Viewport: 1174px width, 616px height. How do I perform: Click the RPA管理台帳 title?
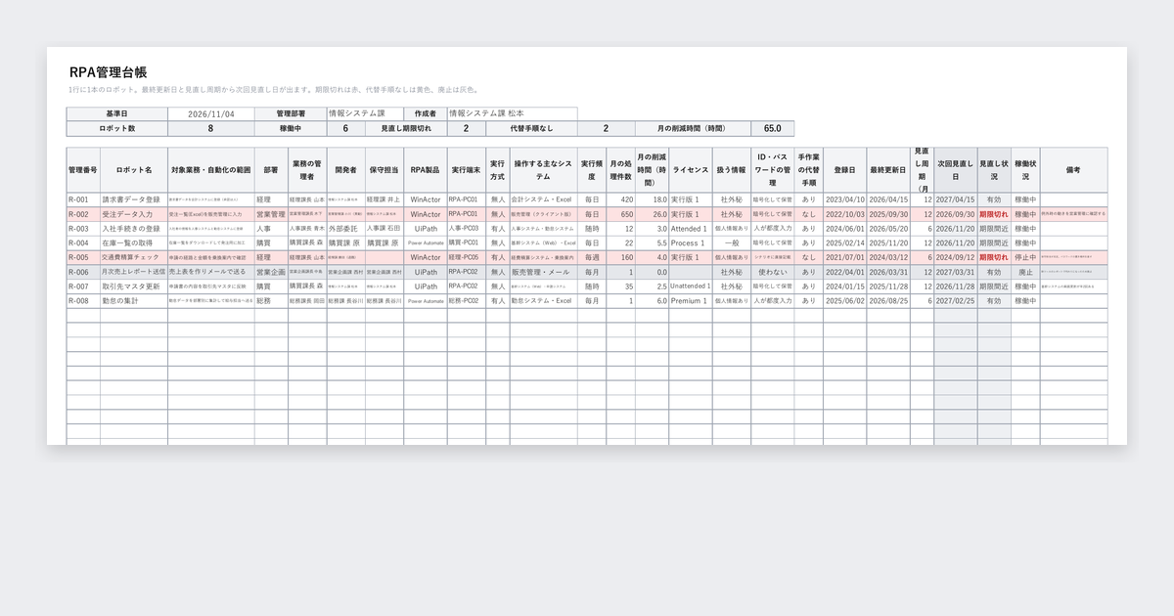pos(109,72)
